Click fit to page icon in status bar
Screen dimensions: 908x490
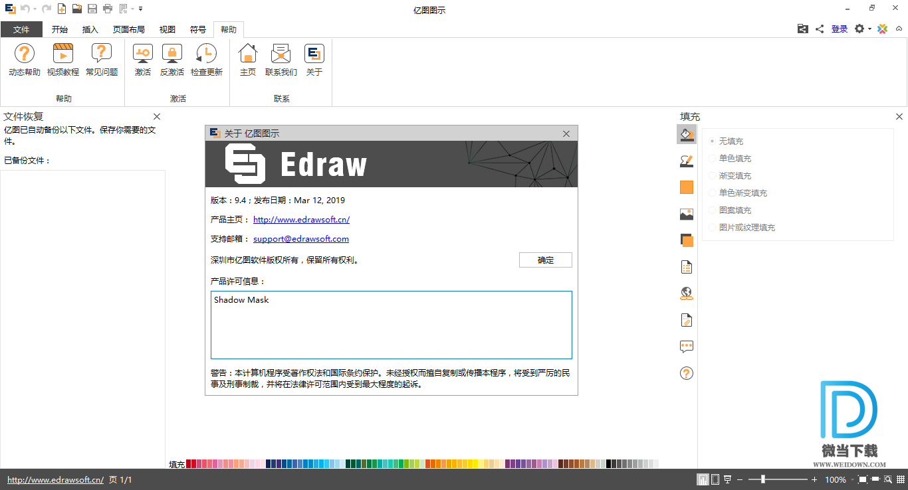862,479
